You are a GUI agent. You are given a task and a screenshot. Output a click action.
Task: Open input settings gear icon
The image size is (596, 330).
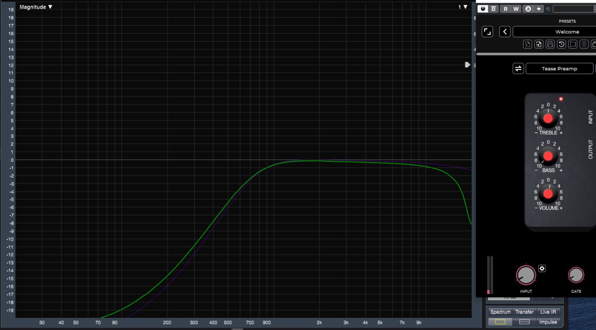point(542,268)
